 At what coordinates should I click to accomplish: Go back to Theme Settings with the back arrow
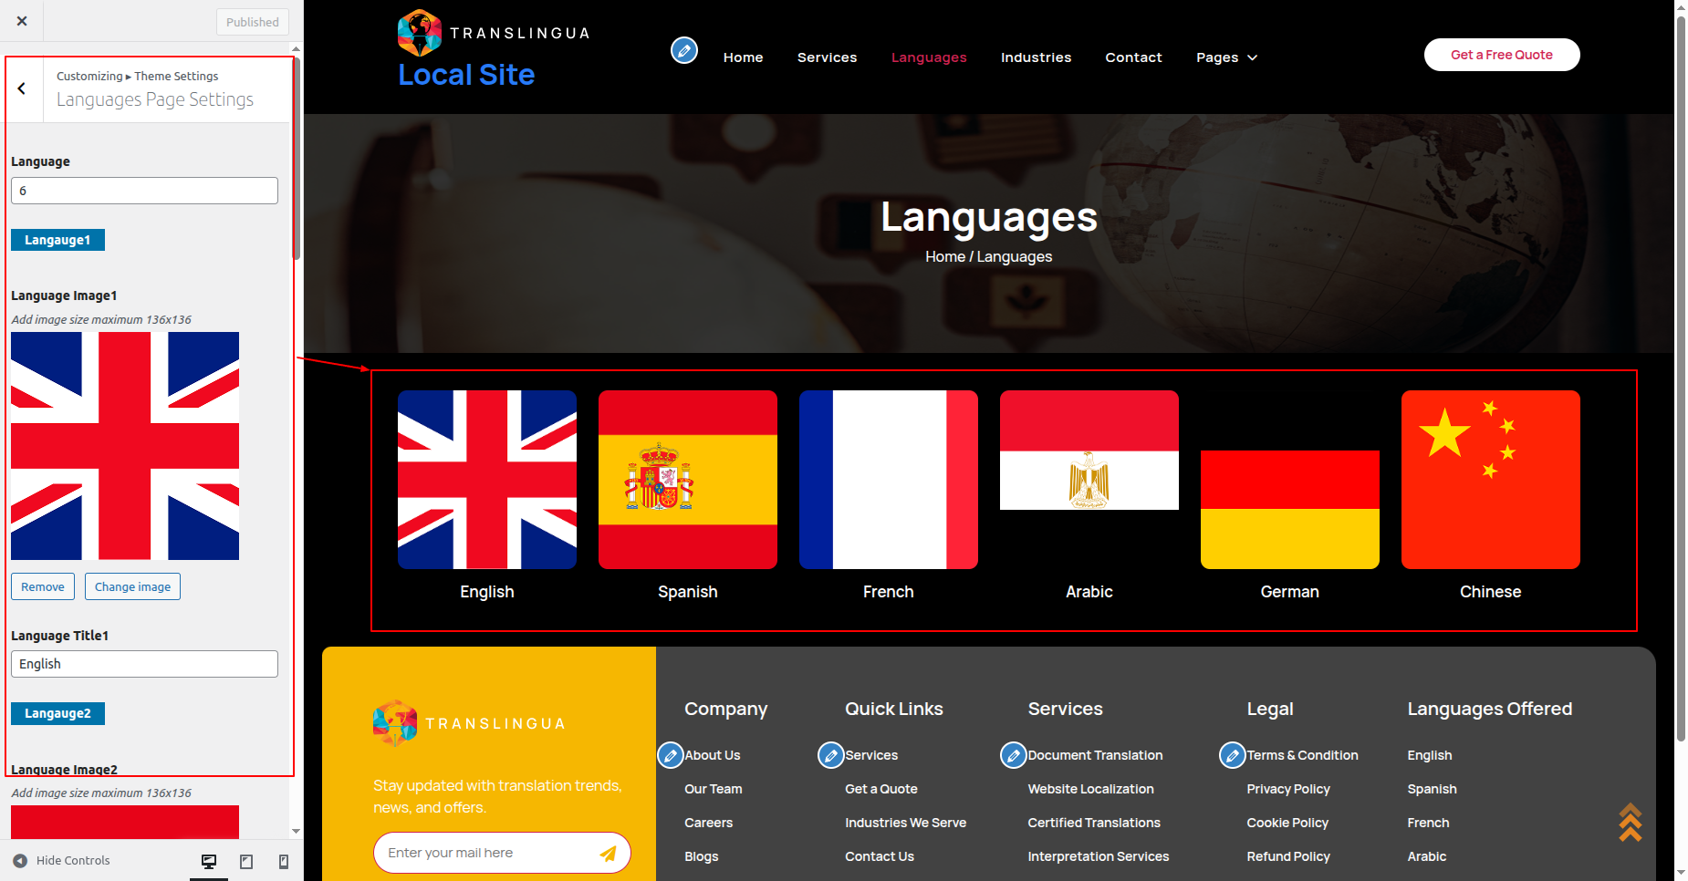22,88
